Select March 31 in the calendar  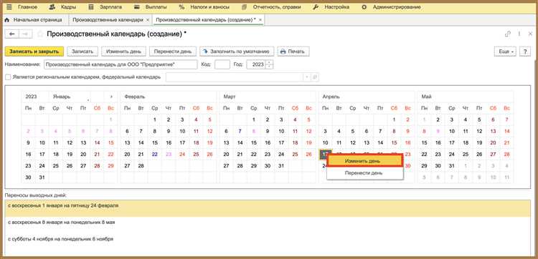pyautogui.click(x=281, y=165)
